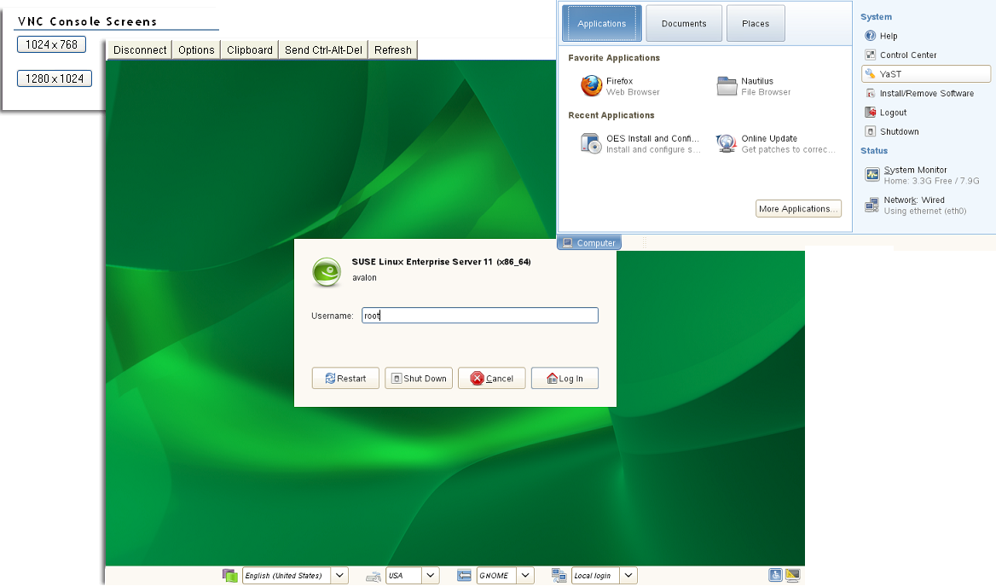Click the Cancel button
The height and width of the screenshot is (586, 996).
click(x=492, y=378)
